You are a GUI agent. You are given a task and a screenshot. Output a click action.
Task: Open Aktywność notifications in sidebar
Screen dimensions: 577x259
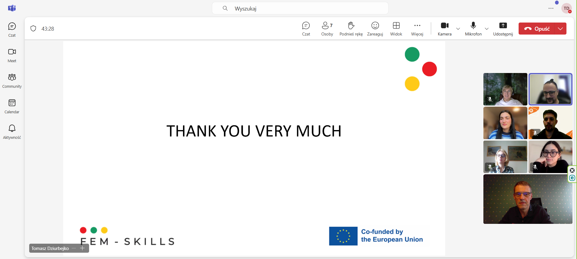[12, 132]
